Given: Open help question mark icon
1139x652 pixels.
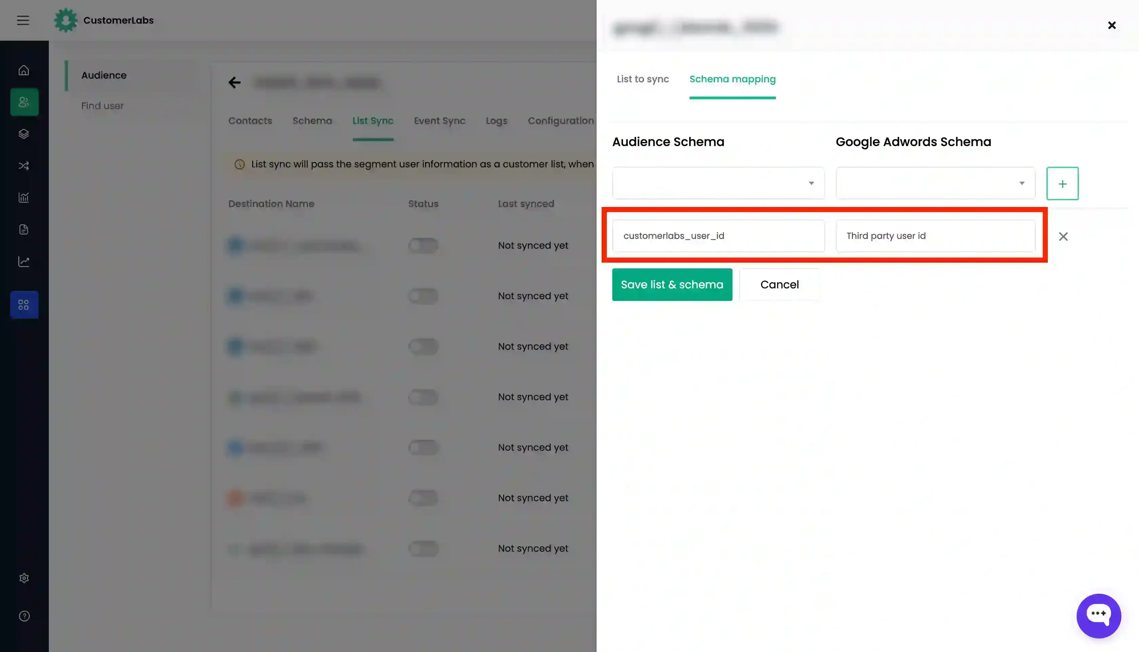Looking at the screenshot, I should [x=24, y=616].
